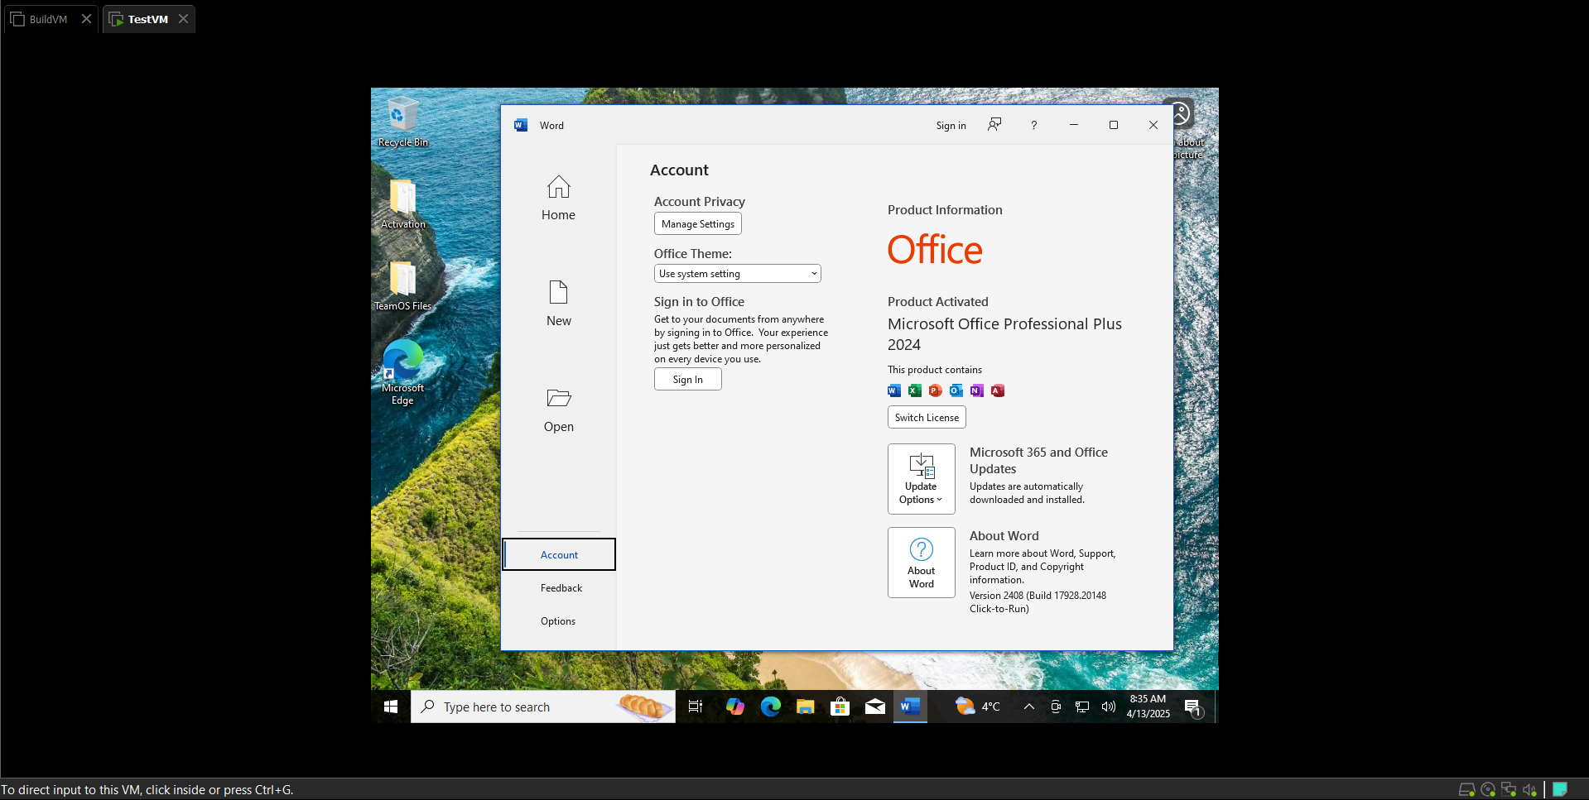Click the Access product icon
Image resolution: width=1589 pixels, height=800 pixels.
(998, 390)
